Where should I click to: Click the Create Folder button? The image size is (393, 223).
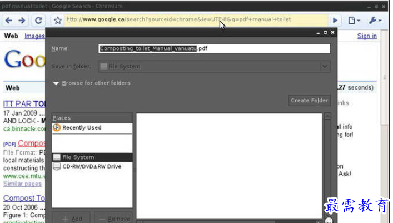[309, 100]
